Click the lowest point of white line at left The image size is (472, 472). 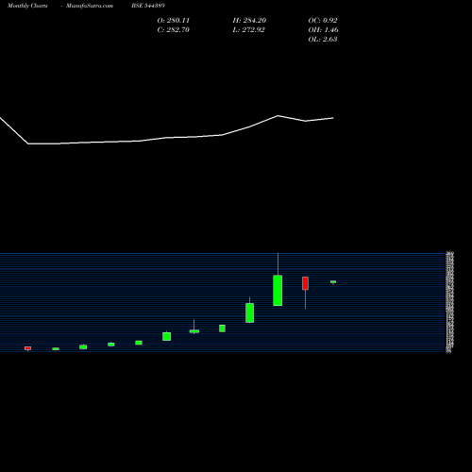[x=28, y=143]
